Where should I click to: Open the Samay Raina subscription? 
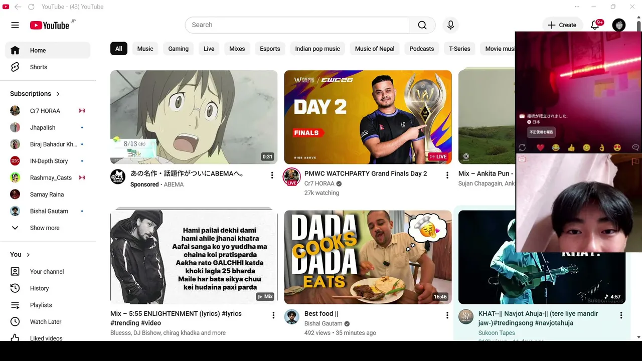48,195
